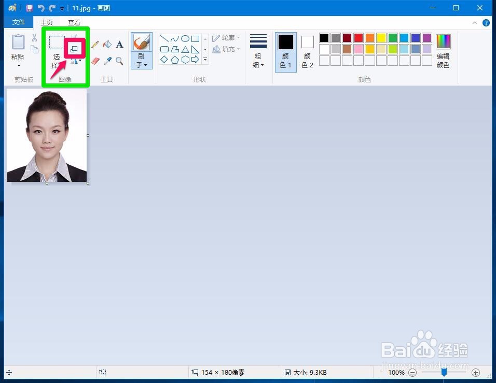Collapse the ribbon with the chevron
Viewport: 496px width, 383px height.
tap(475, 23)
